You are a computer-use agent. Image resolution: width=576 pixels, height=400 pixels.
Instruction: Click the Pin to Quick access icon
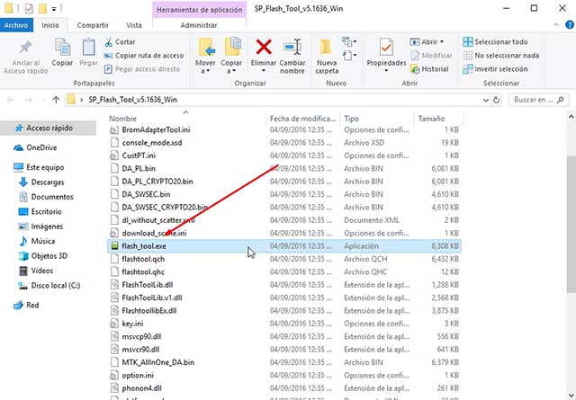point(26,48)
